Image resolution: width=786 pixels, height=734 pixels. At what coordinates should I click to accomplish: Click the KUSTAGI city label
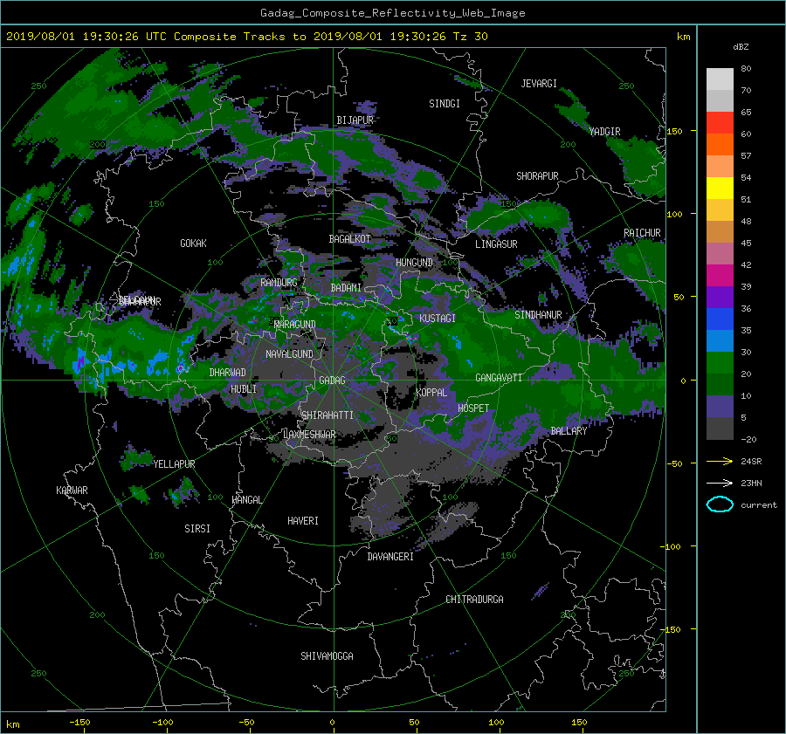tap(438, 319)
